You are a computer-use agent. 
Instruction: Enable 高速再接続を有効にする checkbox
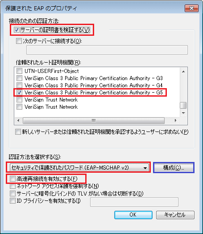[12, 179]
